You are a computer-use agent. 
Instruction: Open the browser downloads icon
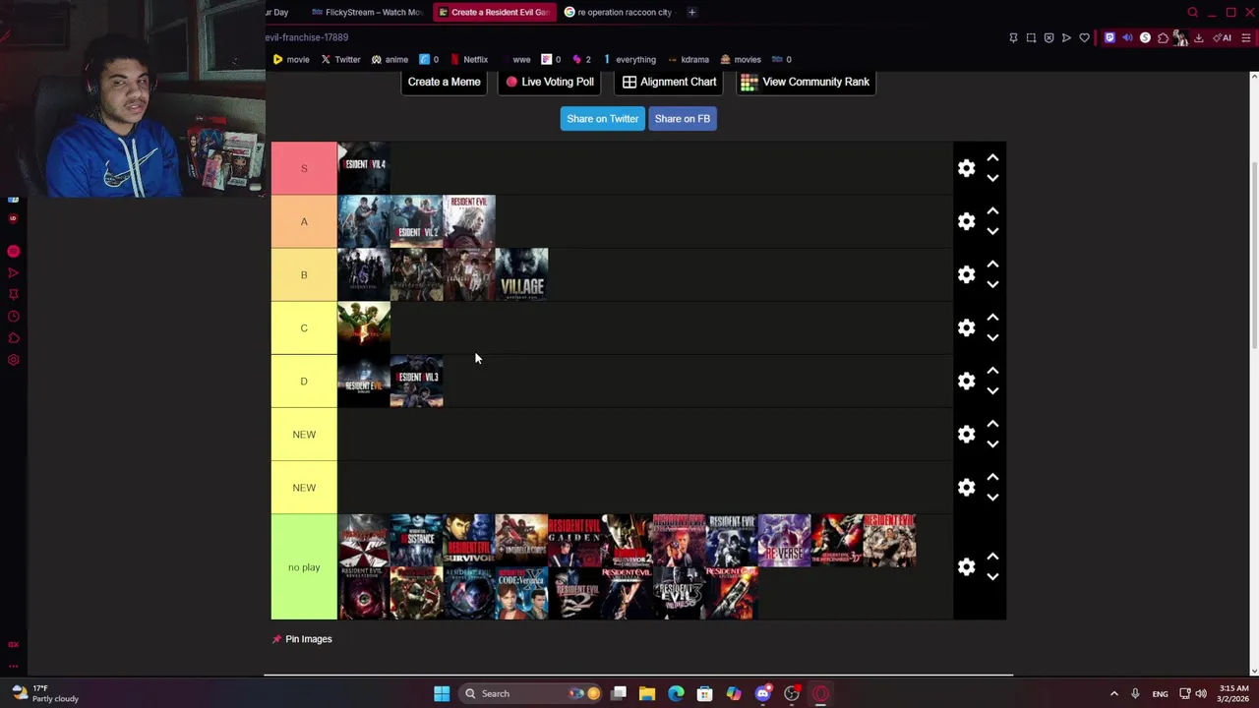point(1198,37)
